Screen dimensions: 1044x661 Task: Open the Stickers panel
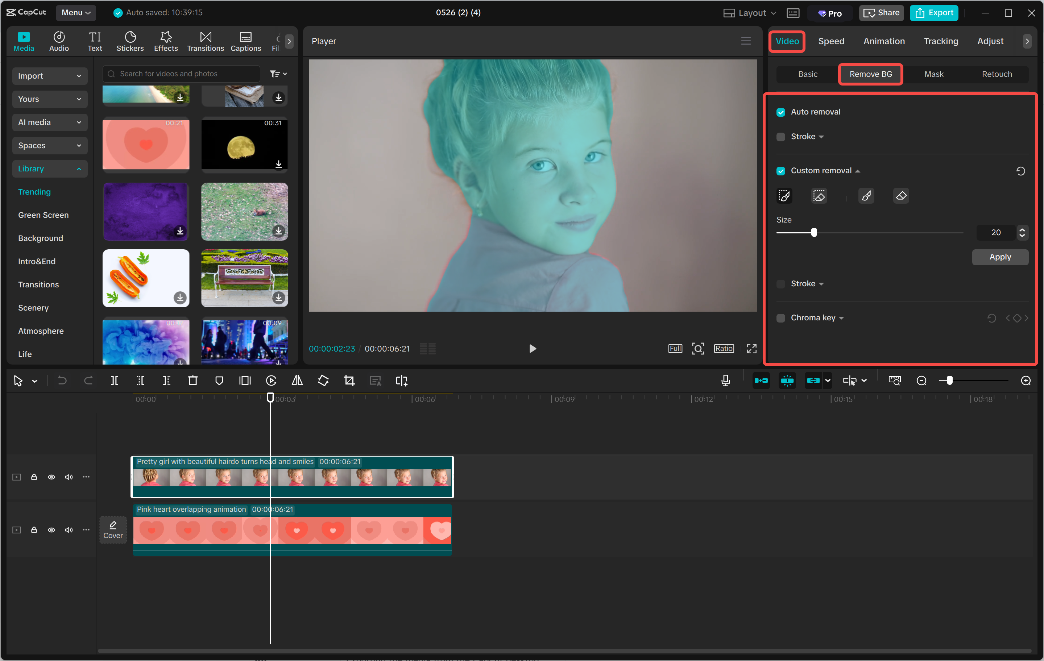(x=130, y=41)
